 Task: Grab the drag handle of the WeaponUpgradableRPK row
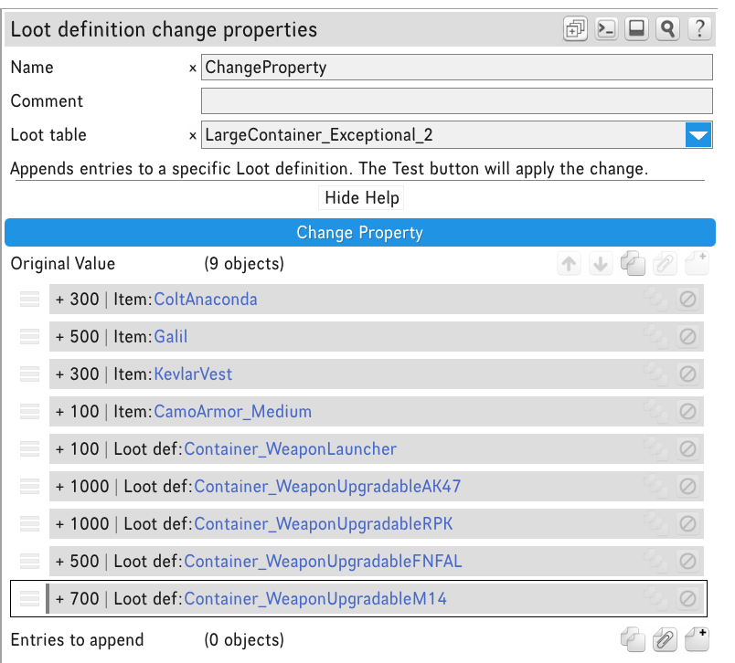[29, 524]
